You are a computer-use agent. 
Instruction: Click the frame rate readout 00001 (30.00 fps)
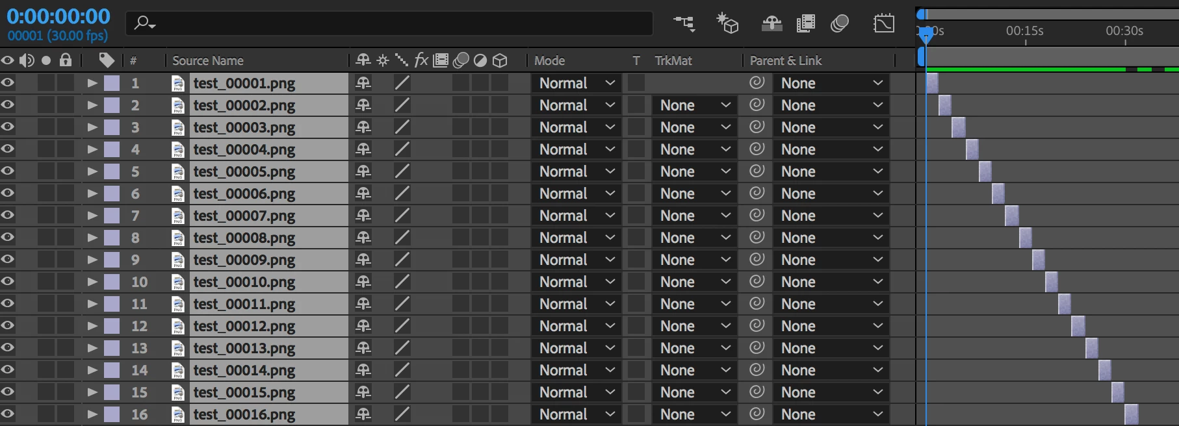[x=58, y=36]
